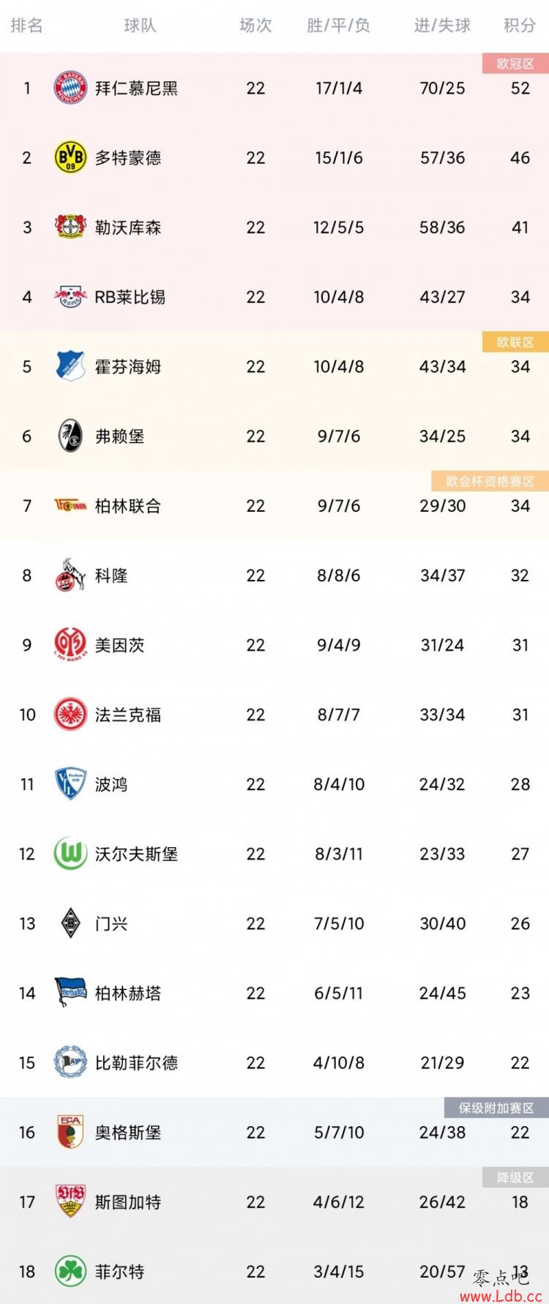Open the 科隆 team name link
The width and height of the screenshot is (549, 1304).
[111, 575]
